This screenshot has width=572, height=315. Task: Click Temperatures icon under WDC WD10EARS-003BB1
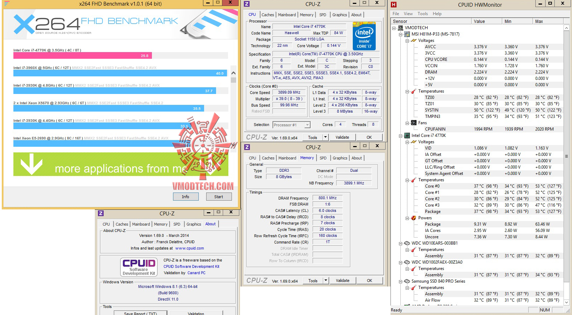tap(414, 250)
